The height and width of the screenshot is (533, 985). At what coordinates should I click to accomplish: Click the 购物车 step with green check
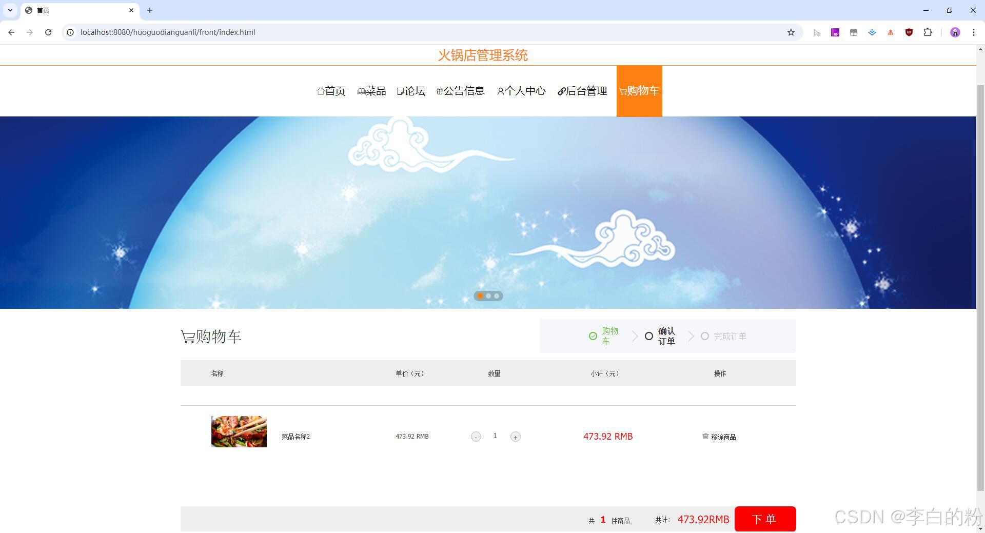pyautogui.click(x=604, y=336)
